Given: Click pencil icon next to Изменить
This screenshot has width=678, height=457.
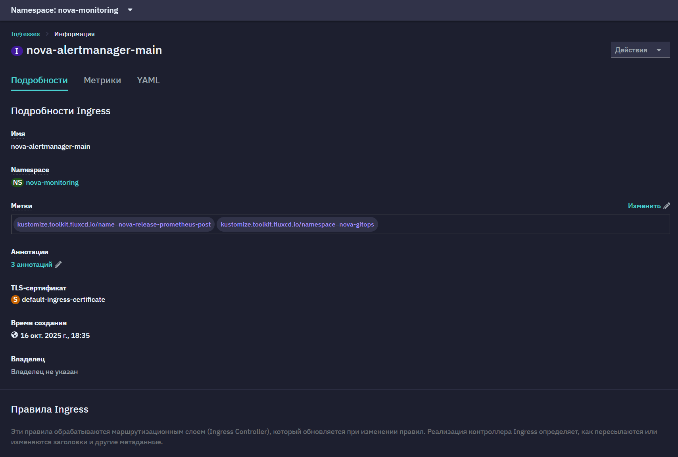Looking at the screenshot, I should (666, 206).
